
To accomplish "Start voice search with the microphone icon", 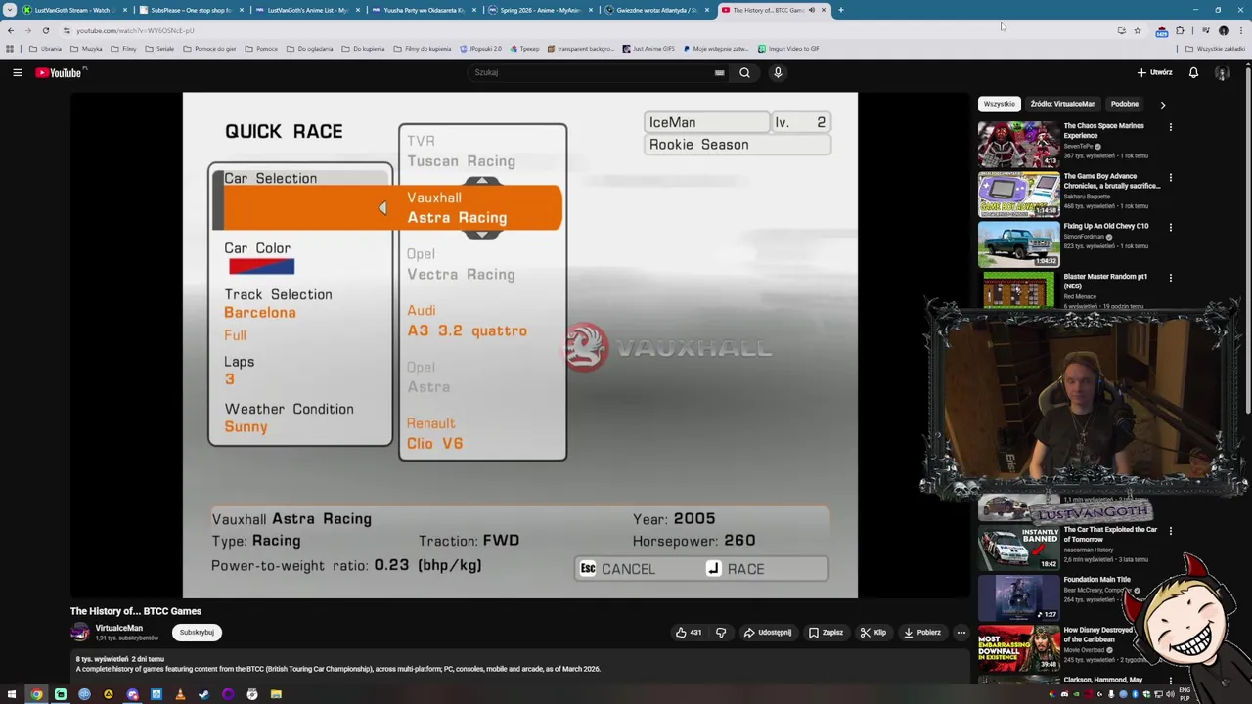I will (x=778, y=72).
